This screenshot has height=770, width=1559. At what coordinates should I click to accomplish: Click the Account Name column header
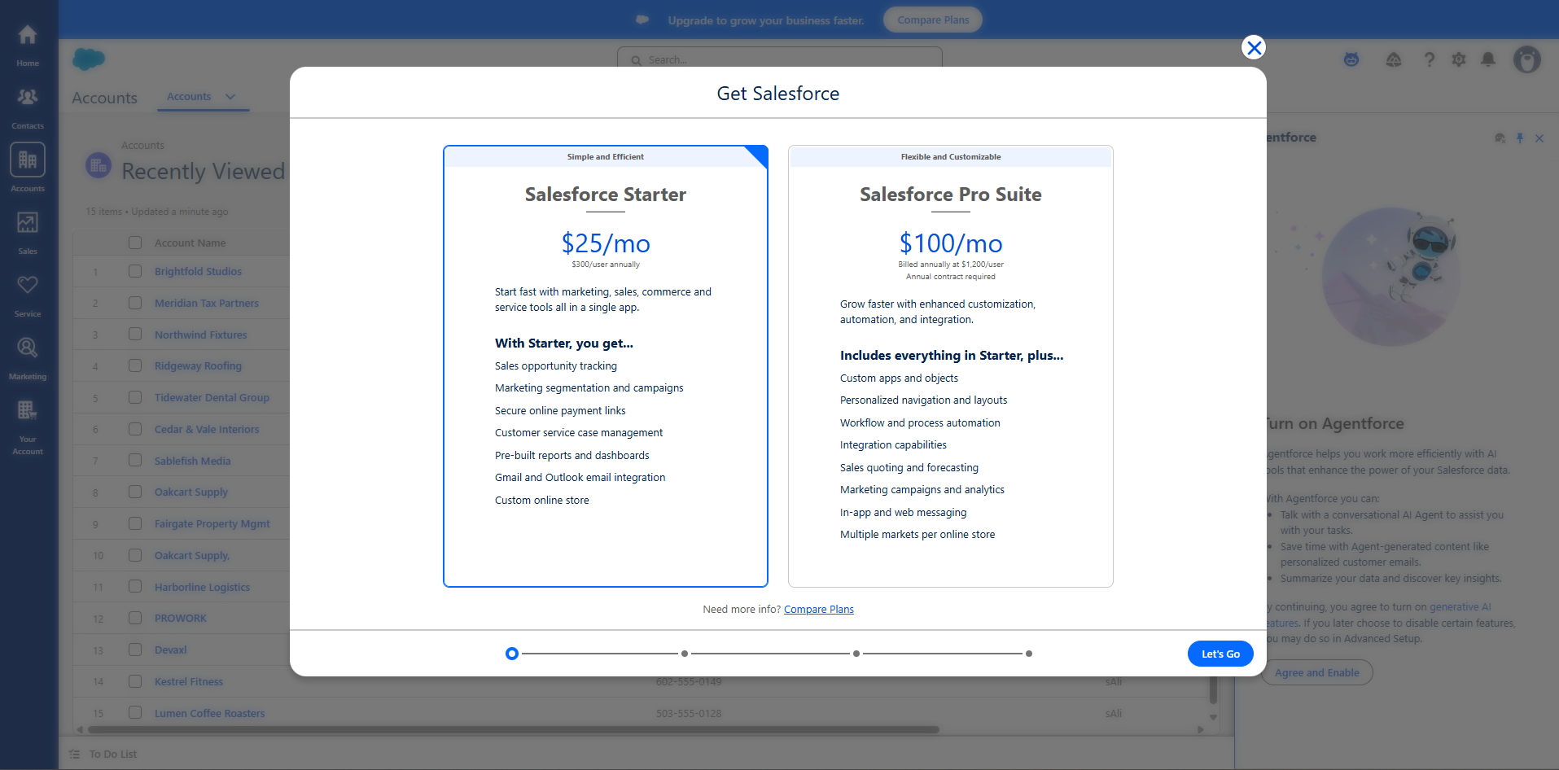[x=190, y=243]
